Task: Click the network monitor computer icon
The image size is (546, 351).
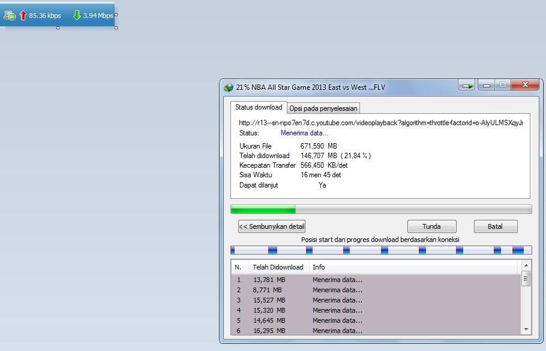Action: 10,16
